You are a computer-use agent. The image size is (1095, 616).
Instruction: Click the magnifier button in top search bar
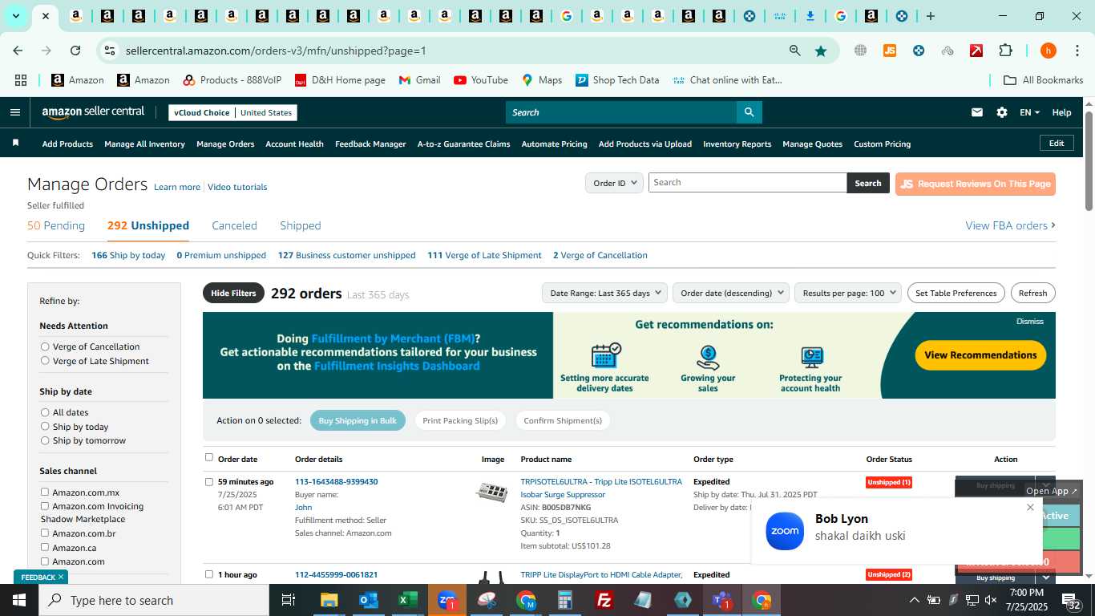[x=749, y=112]
